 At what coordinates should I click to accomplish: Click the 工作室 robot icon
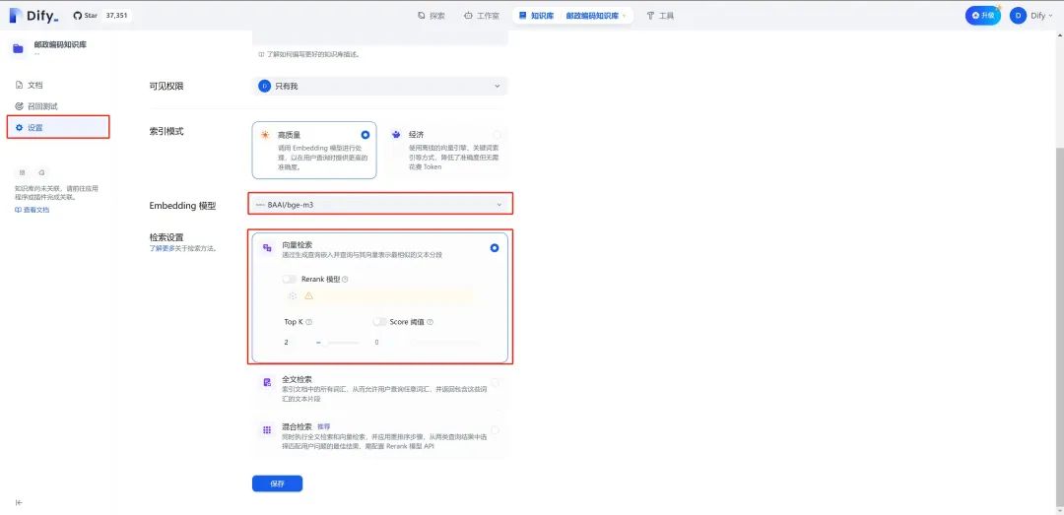point(468,15)
